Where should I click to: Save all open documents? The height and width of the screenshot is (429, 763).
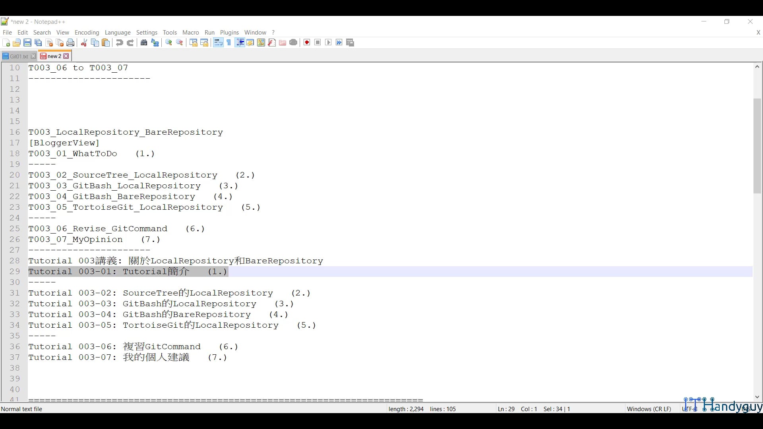38,43
